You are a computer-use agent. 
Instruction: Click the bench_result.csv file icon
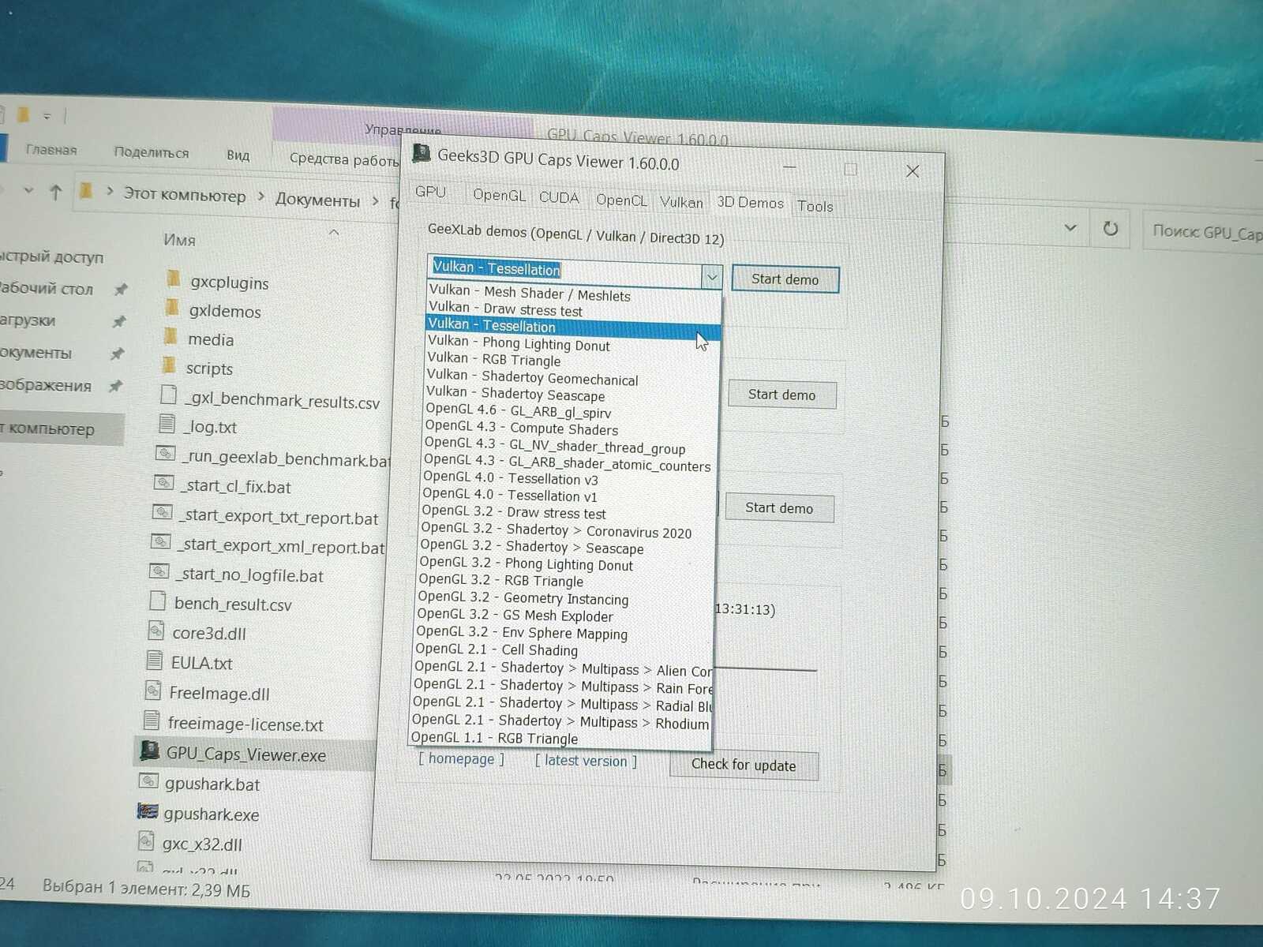click(158, 601)
